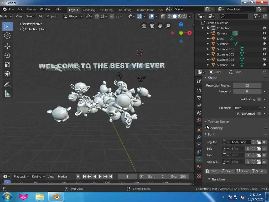Open the View Layer properties tab
This screenshot has height=202, width=269.
tap(199, 105)
